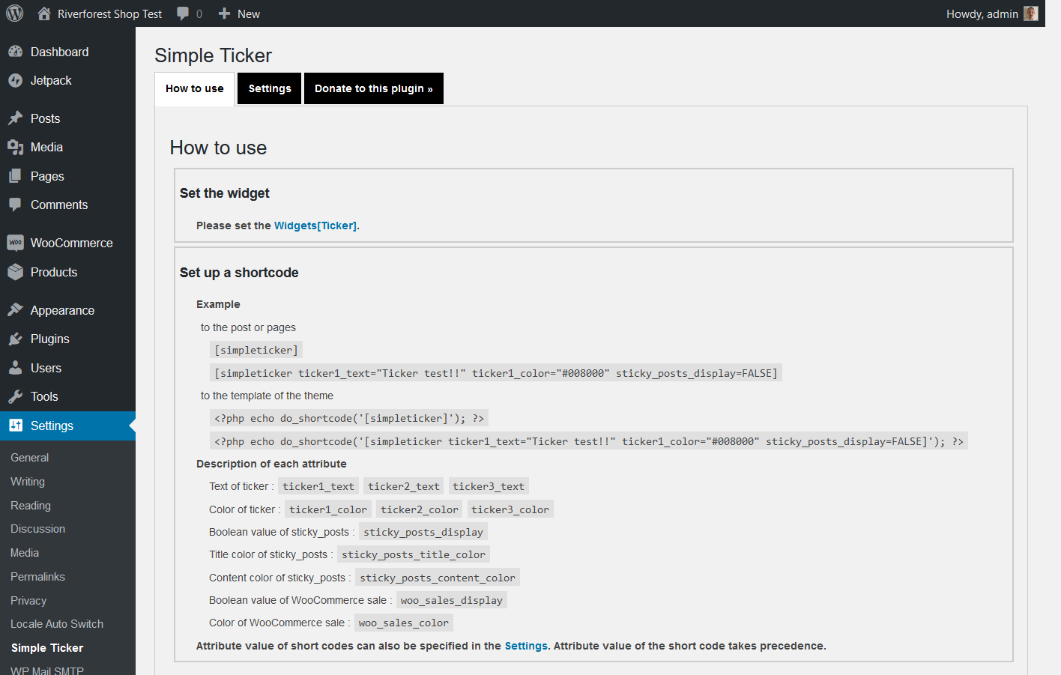Click the Products box icon
This screenshot has height=675, width=1061.
pyautogui.click(x=15, y=272)
